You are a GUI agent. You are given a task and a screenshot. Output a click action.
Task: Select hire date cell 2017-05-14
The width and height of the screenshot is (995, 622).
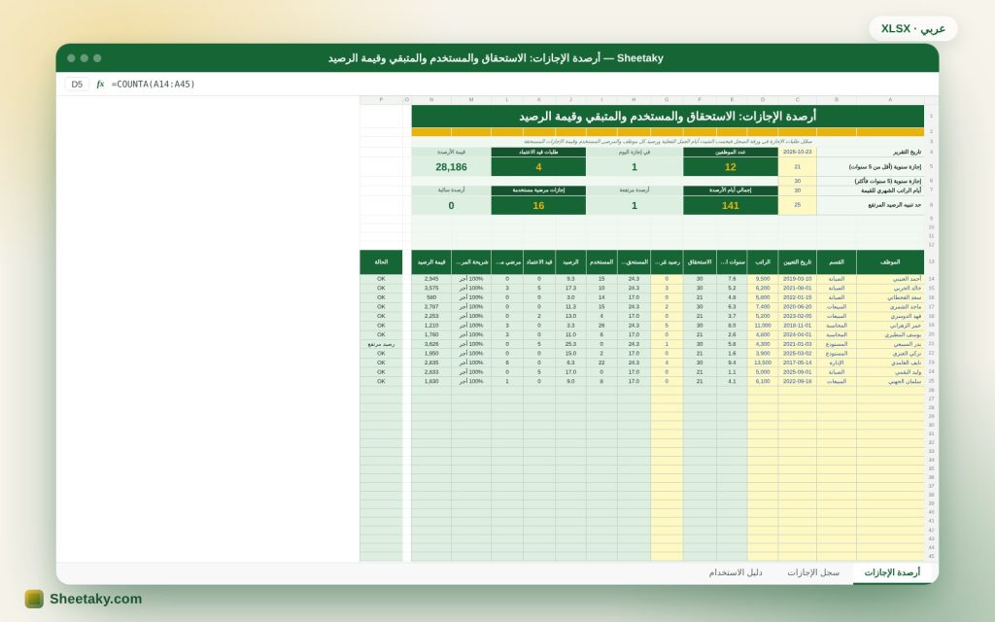(x=797, y=363)
